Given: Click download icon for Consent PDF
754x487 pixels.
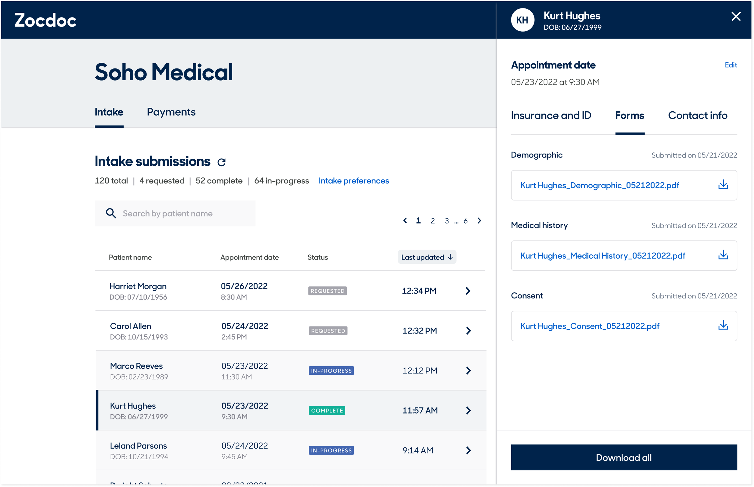Looking at the screenshot, I should point(723,325).
